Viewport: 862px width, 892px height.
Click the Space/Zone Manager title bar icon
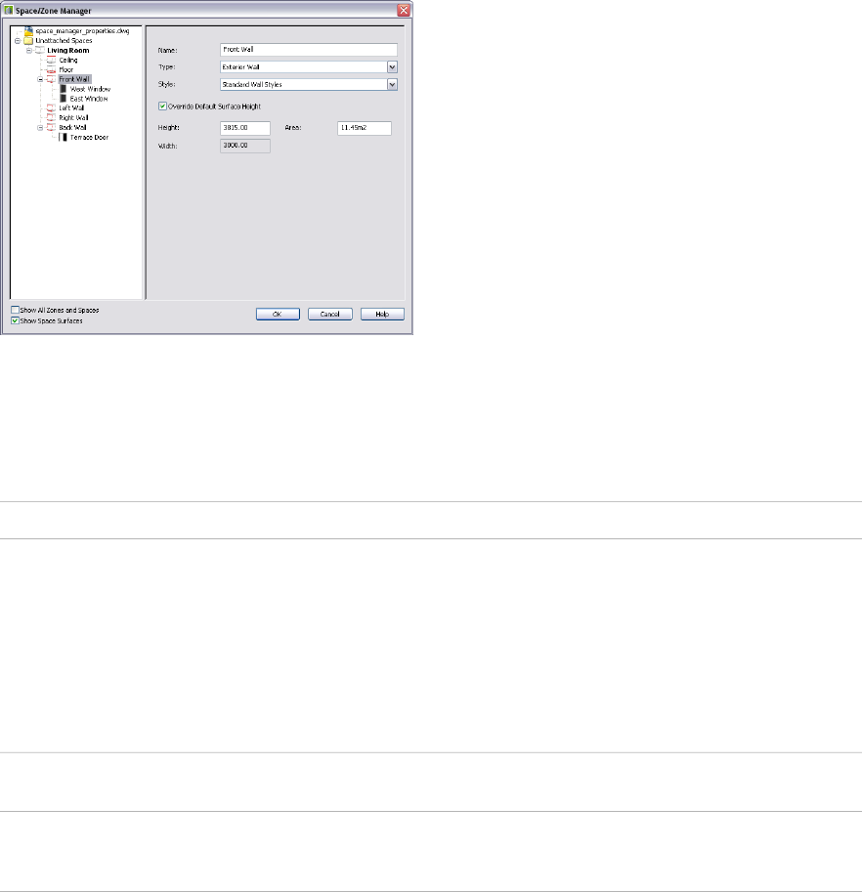(x=8, y=10)
